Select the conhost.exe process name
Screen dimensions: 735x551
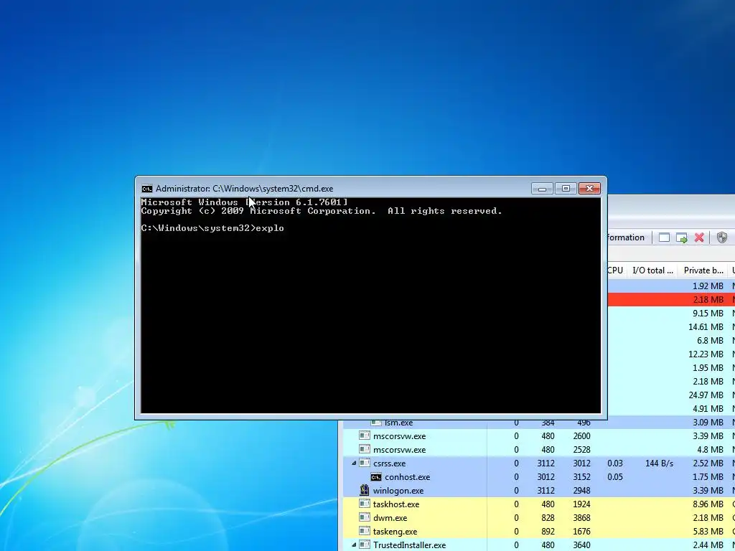point(408,477)
